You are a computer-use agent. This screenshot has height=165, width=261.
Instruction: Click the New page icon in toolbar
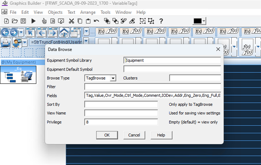coord(7,21)
